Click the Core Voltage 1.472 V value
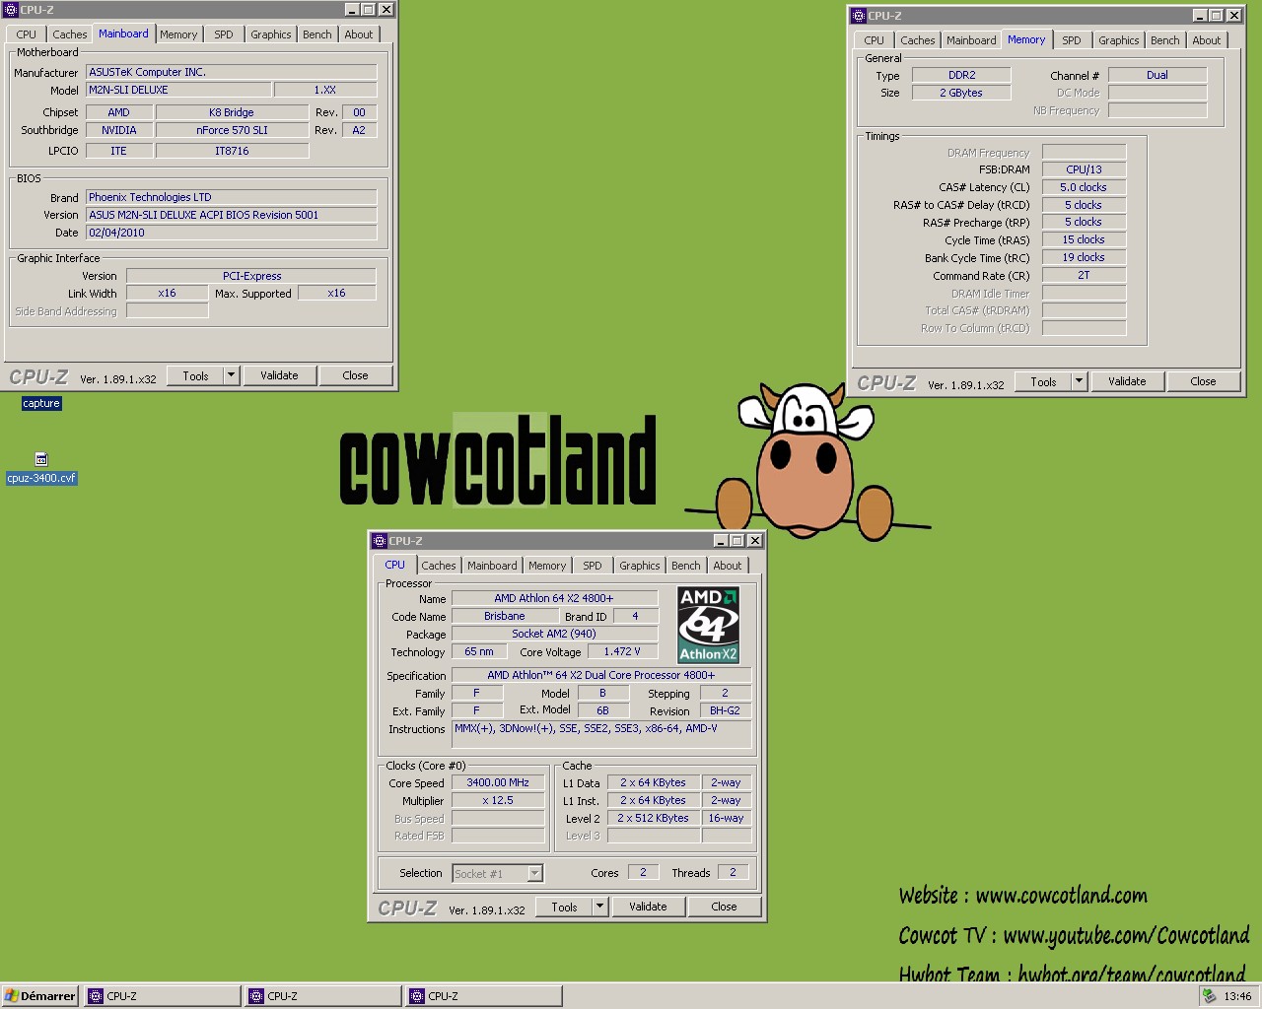Image resolution: width=1262 pixels, height=1009 pixels. [x=622, y=651]
